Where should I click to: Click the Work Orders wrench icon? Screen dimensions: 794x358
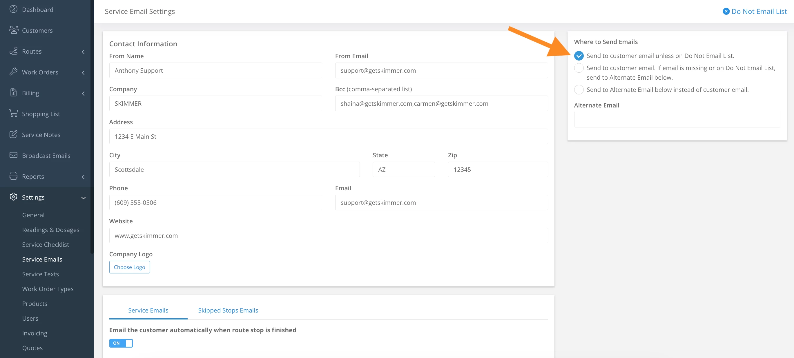pos(13,72)
